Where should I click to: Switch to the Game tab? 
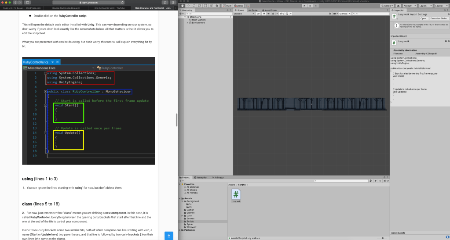tap(254, 10)
